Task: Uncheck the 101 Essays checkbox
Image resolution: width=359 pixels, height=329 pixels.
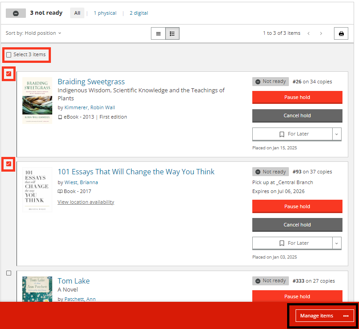Action: coord(8,164)
